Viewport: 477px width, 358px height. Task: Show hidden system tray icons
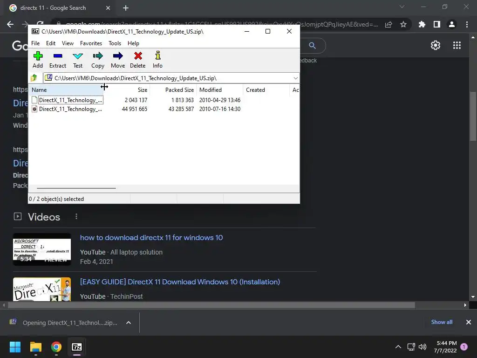coord(398,347)
